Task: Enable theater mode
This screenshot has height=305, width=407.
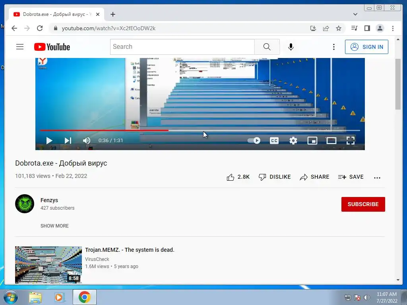Action: [x=331, y=141]
